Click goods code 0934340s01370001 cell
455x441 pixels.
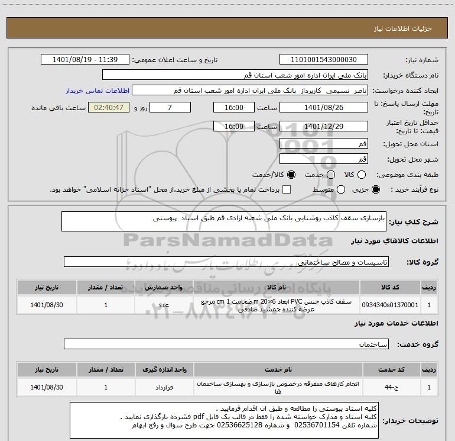click(390, 305)
